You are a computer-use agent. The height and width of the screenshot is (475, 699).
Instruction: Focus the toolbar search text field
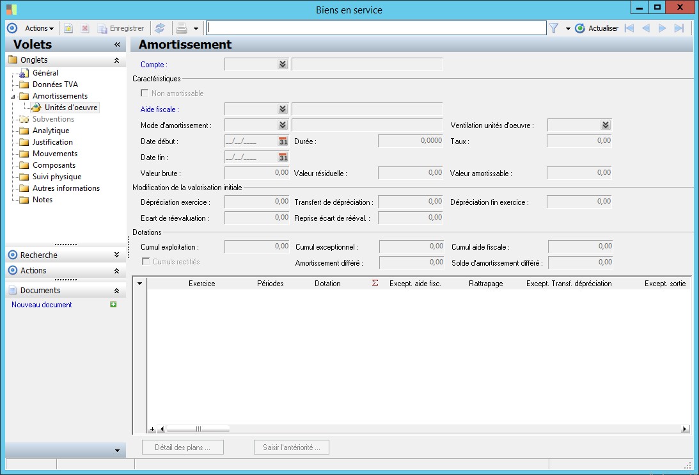tap(376, 28)
